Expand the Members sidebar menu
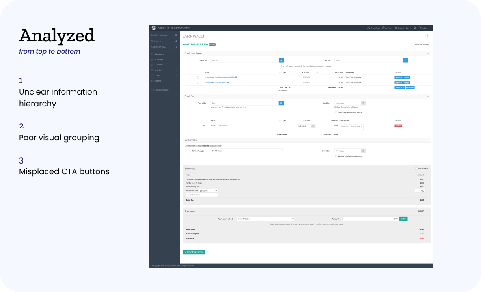 [x=164, y=65]
